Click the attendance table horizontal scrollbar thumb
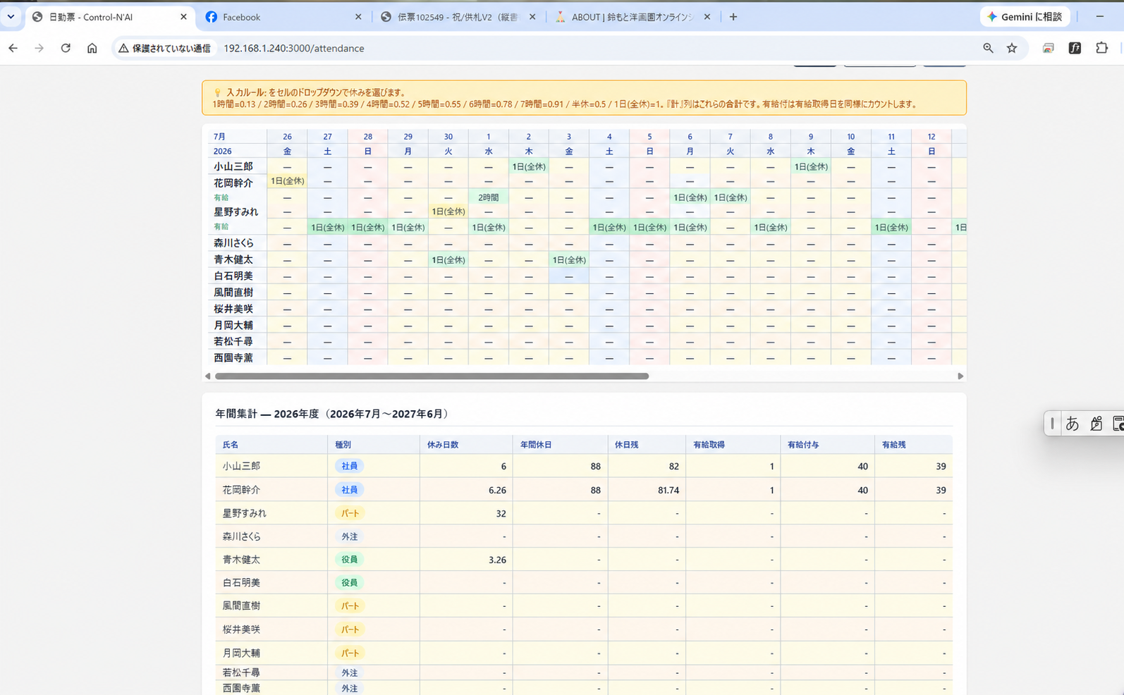Screen dimensions: 1124x695 [432, 376]
